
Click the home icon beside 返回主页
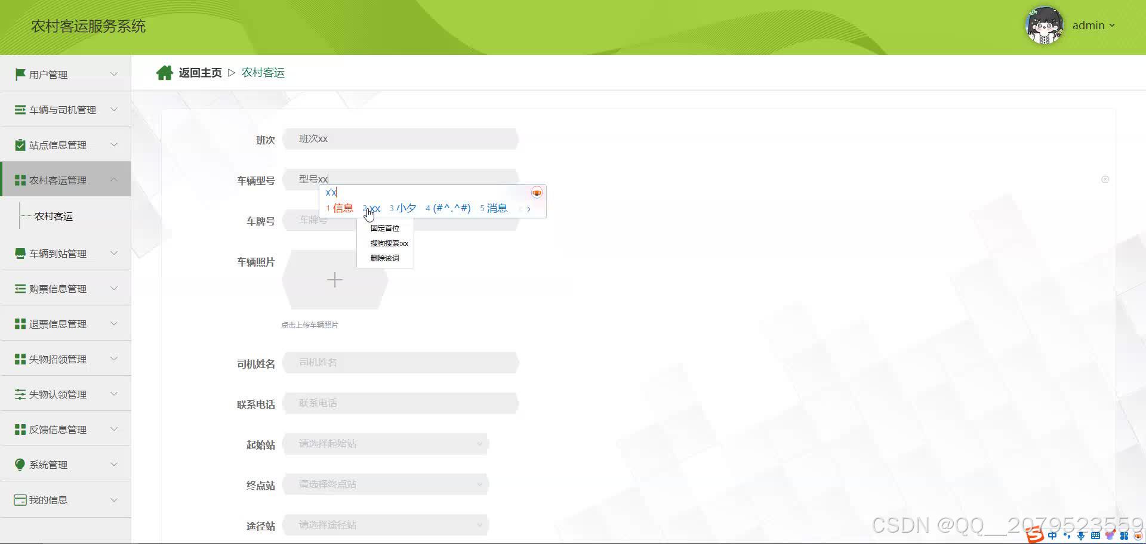point(164,73)
